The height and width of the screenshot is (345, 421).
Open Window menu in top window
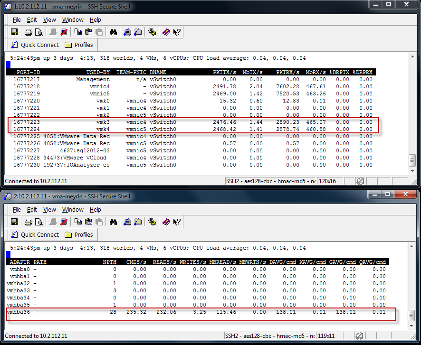coord(73,20)
